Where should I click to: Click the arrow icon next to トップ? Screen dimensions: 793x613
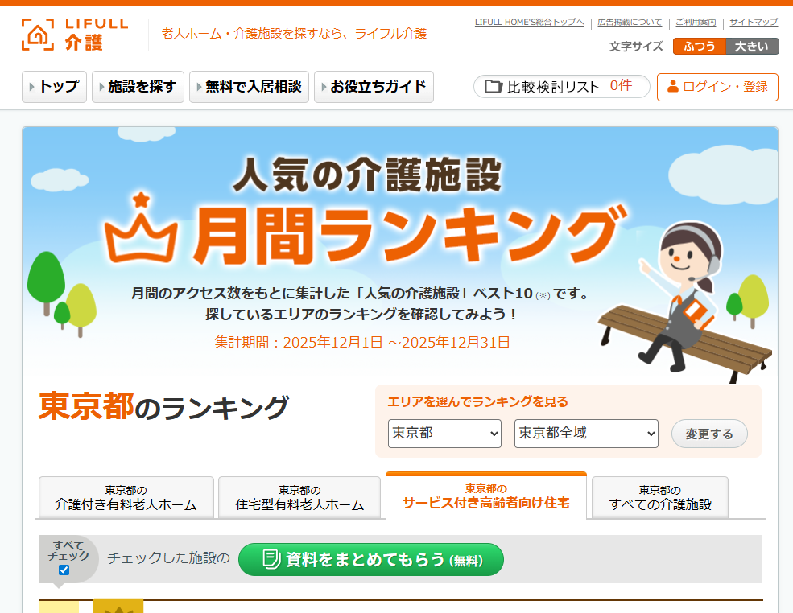click(31, 87)
